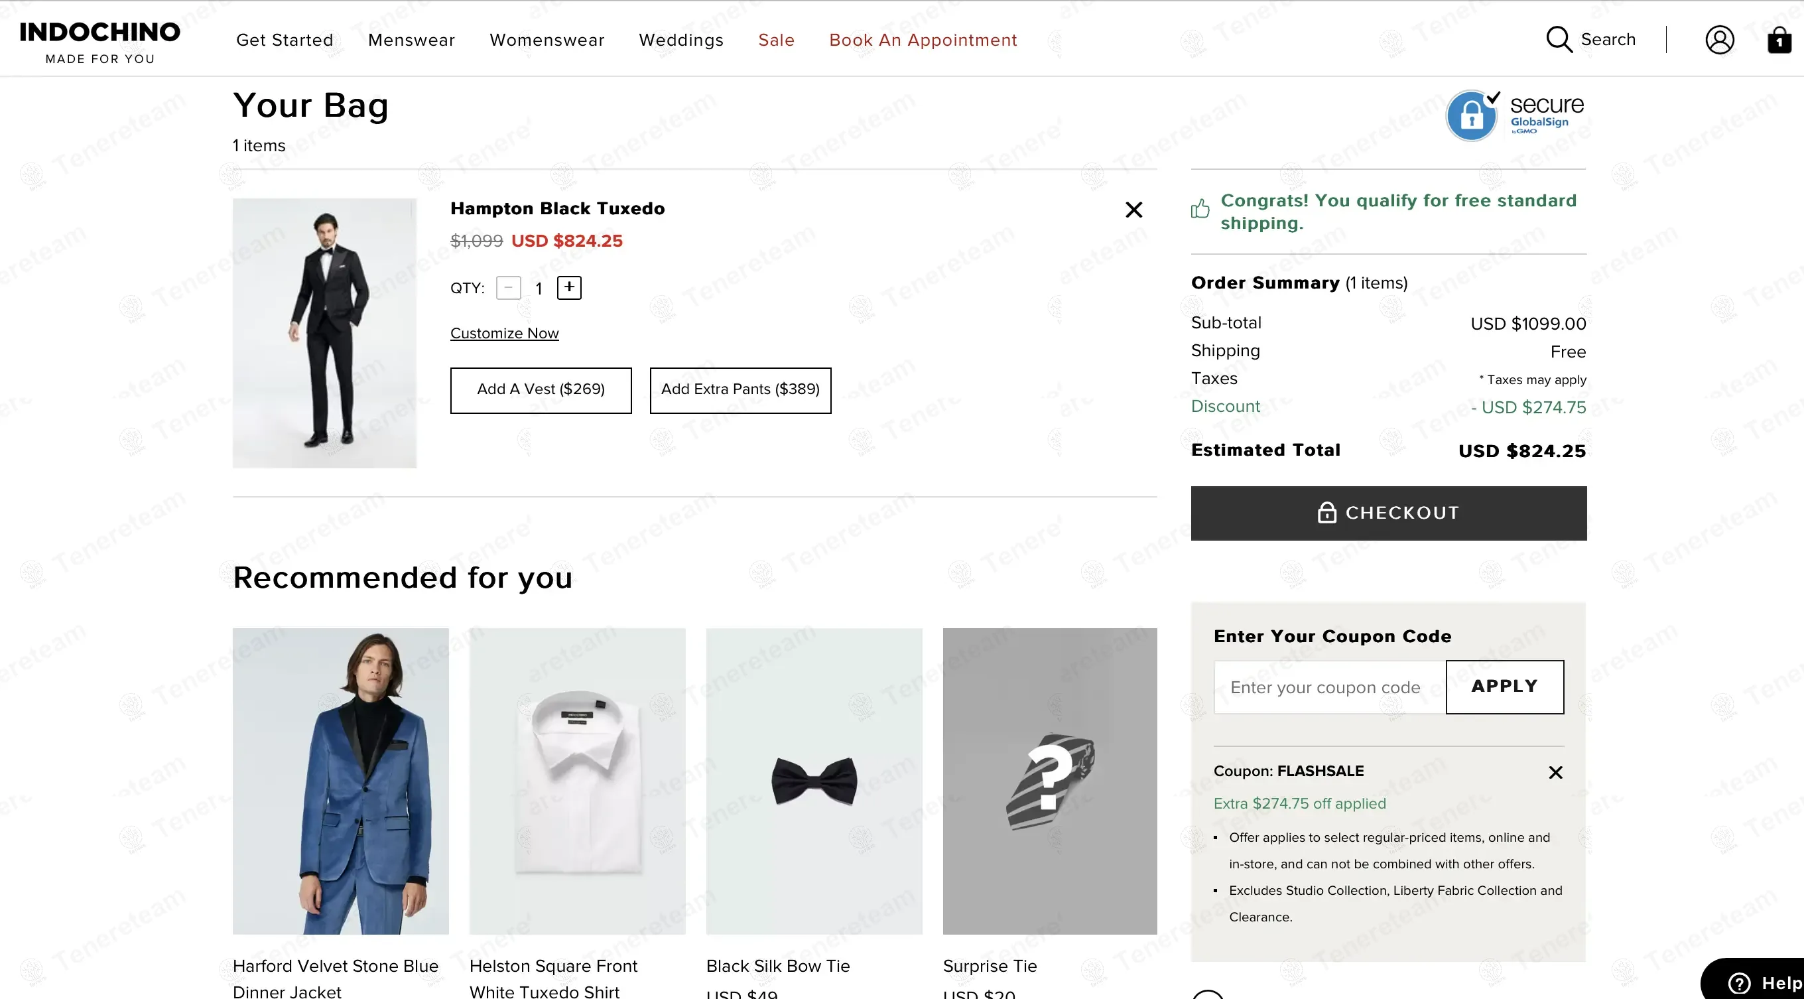The height and width of the screenshot is (999, 1804).
Task: Click the 'USD $824.25' estimated total
Action: coord(1521,451)
